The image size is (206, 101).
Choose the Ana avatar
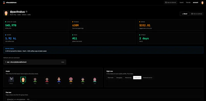pos(35,80)
